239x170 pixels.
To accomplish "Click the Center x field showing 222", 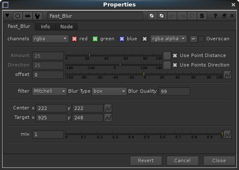I will [x=51, y=108].
